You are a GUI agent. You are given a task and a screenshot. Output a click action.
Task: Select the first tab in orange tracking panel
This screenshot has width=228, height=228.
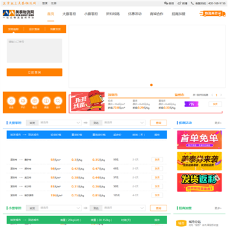(x=13, y=29)
